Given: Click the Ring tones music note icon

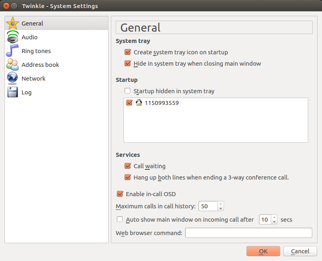Looking at the screenshot, I should coord(13,51).
